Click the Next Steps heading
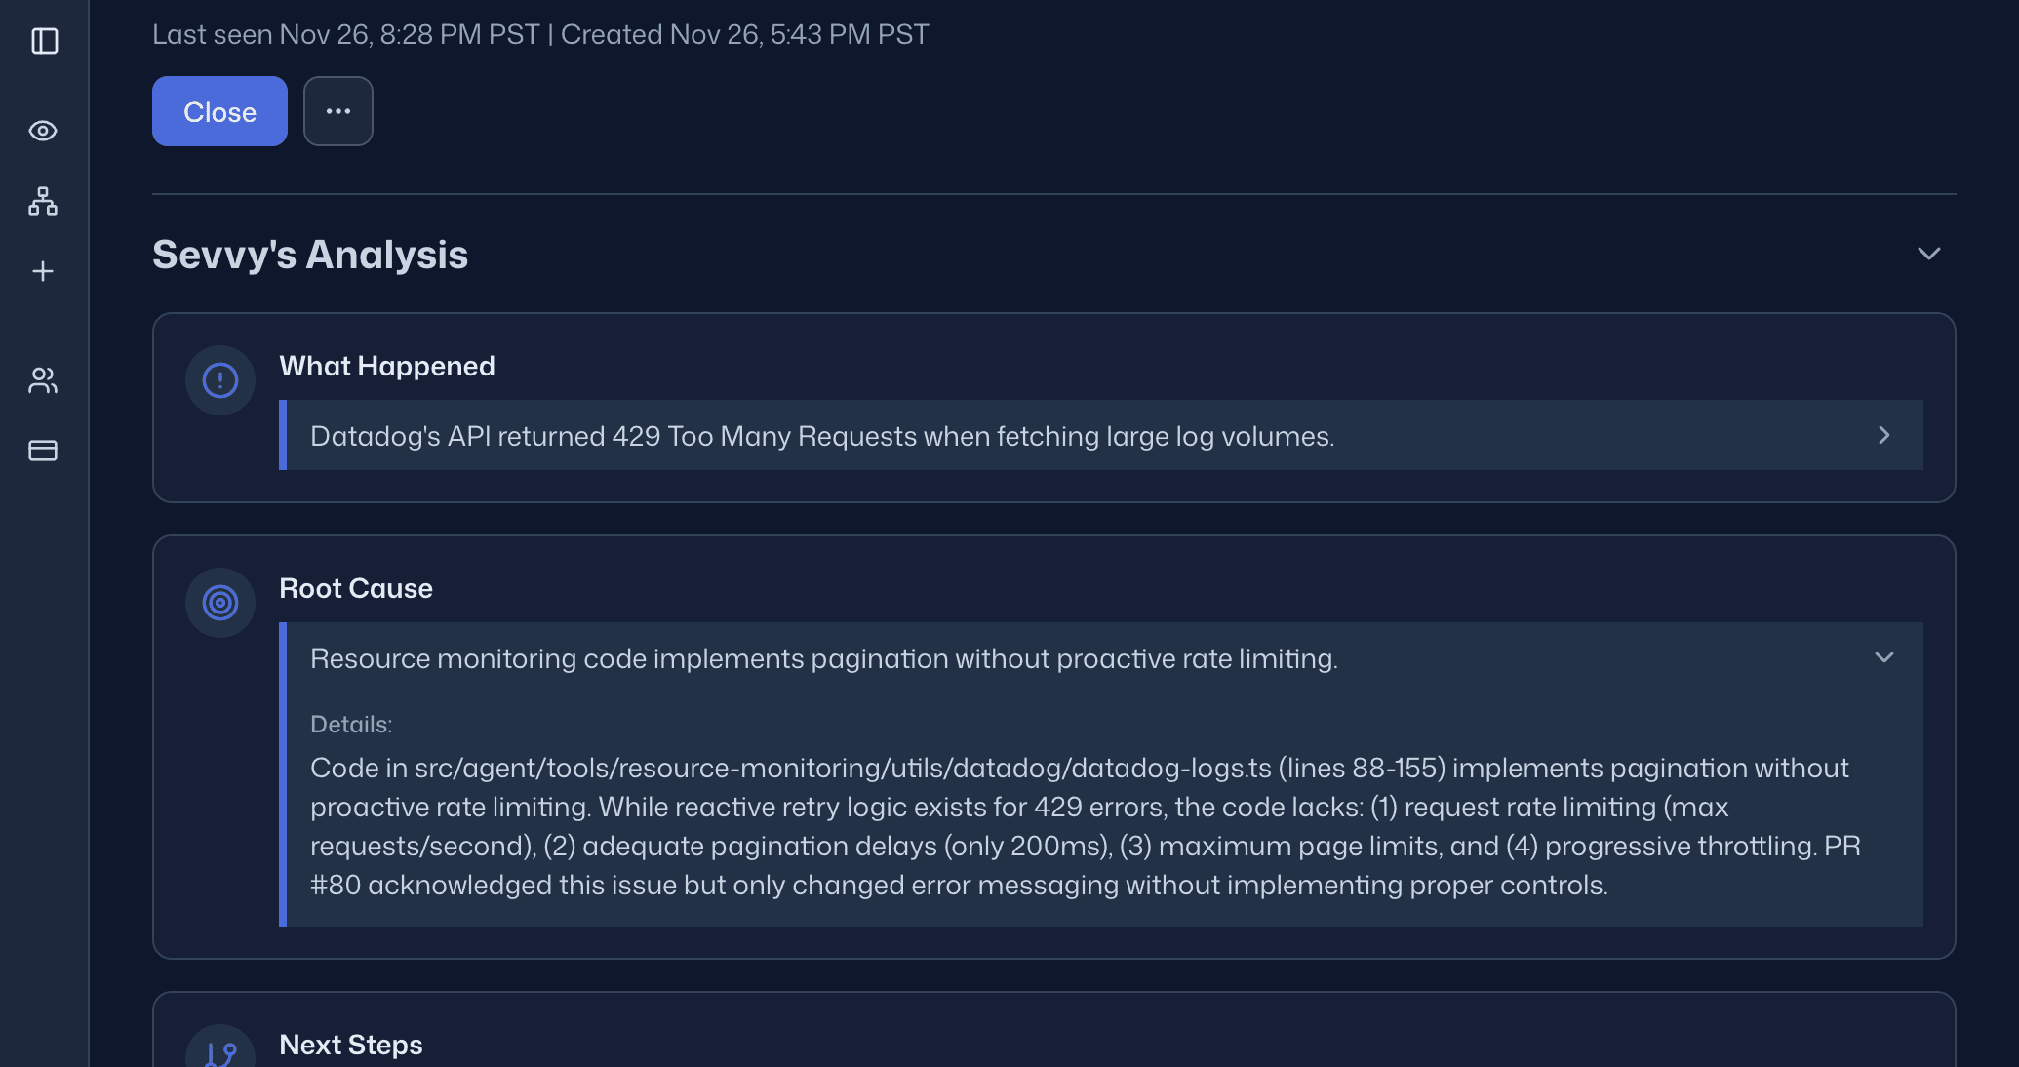Viewport: 2019px width, 1067px height. [351, 1045]
